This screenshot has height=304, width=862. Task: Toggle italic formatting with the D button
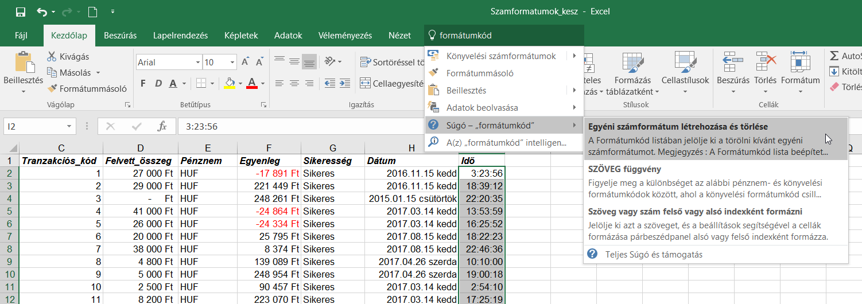coord(158,84)
